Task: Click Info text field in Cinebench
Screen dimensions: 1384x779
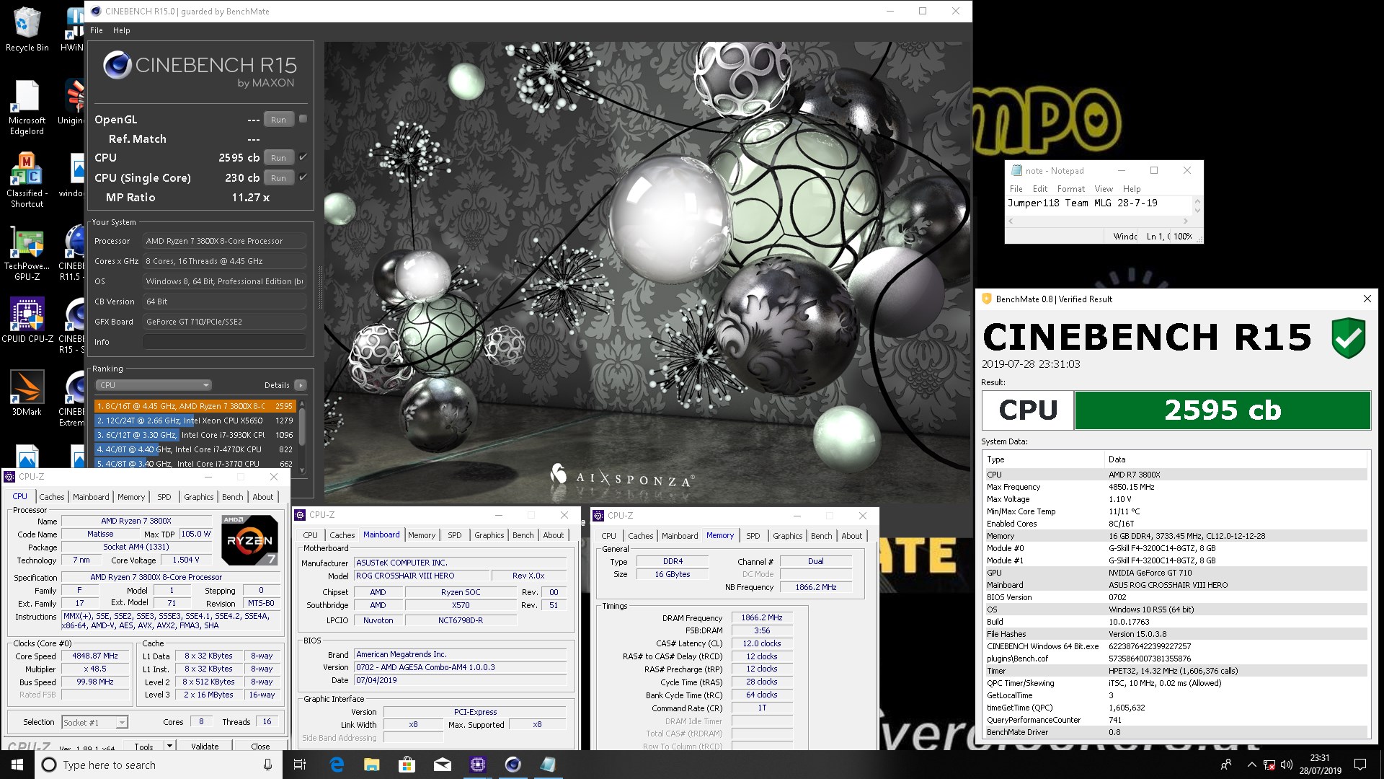Action: pos(223,342)
